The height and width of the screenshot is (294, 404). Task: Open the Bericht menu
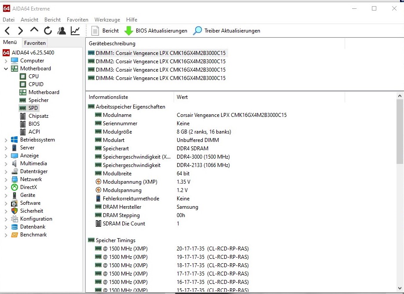point(53,20)
